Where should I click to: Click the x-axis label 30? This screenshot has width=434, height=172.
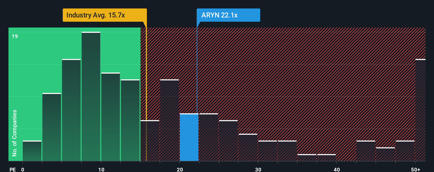(258, 169)
